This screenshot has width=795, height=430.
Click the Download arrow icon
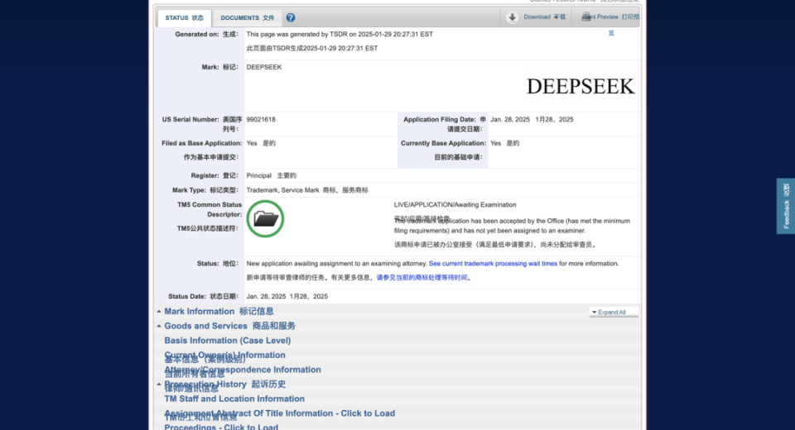click(513, 17)
